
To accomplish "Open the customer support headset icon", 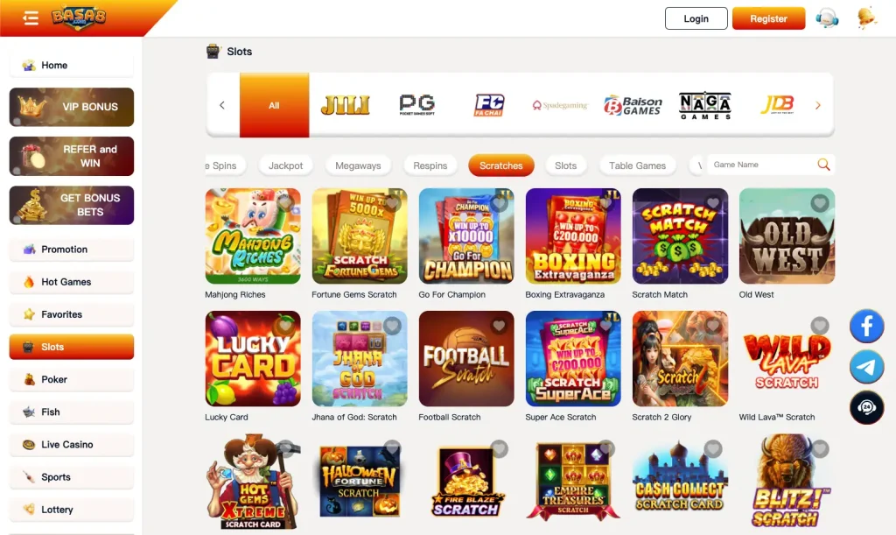I will (x=826, y=18).
